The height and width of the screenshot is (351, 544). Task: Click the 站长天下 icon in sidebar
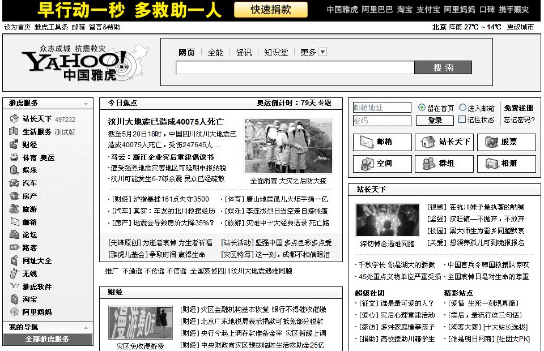(14, 119)
